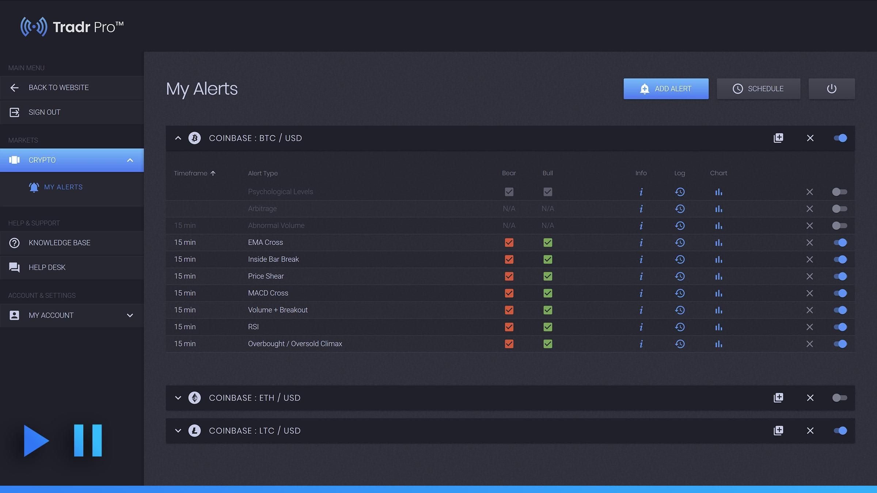This screenshot has width=877, height=493.
Task: View log history for EMA Cross
Action: 680,242
